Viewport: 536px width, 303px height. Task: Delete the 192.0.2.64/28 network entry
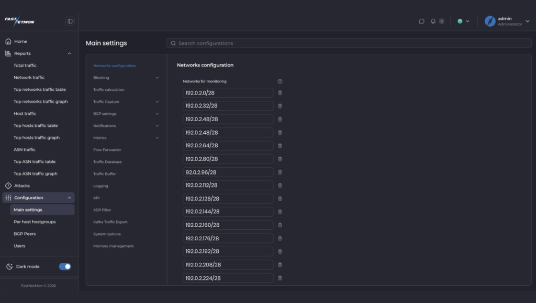(280, 146)
